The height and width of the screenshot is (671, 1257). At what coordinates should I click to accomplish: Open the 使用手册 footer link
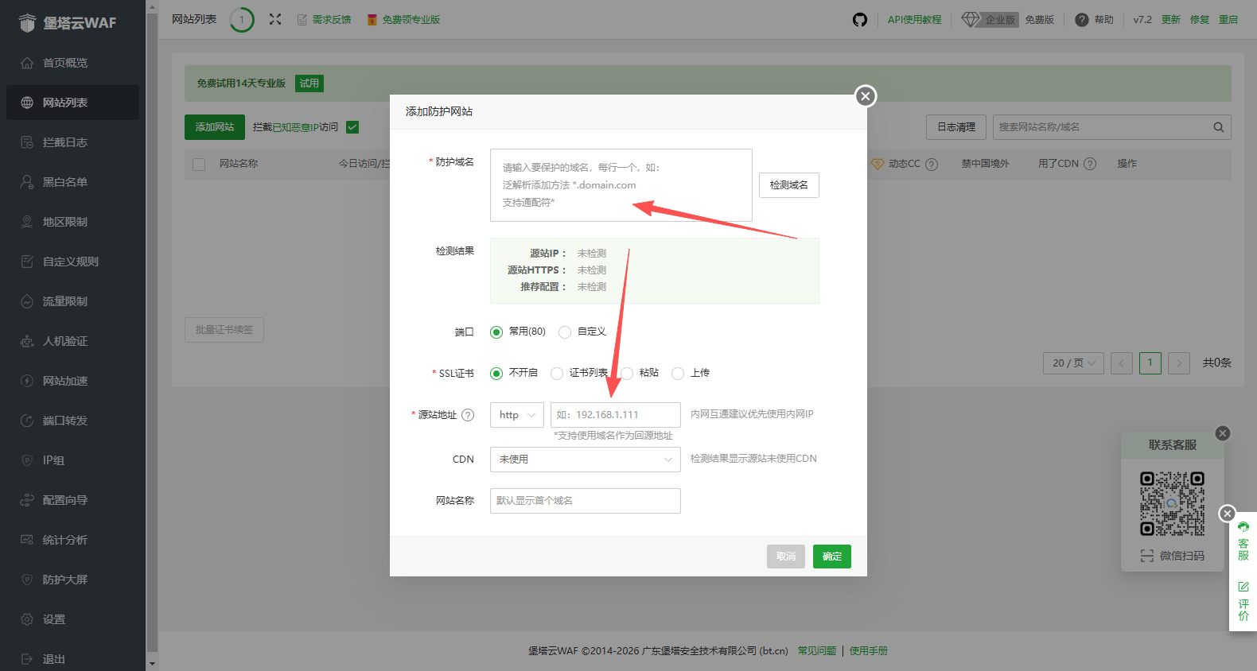[x=869, y=651]
